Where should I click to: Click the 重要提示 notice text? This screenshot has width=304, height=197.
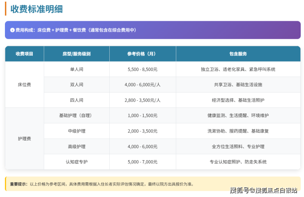click(19, 184)
